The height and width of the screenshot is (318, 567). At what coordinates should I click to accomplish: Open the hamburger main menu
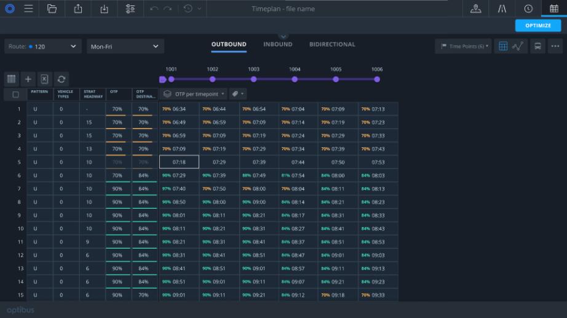[x=29, y=9]
